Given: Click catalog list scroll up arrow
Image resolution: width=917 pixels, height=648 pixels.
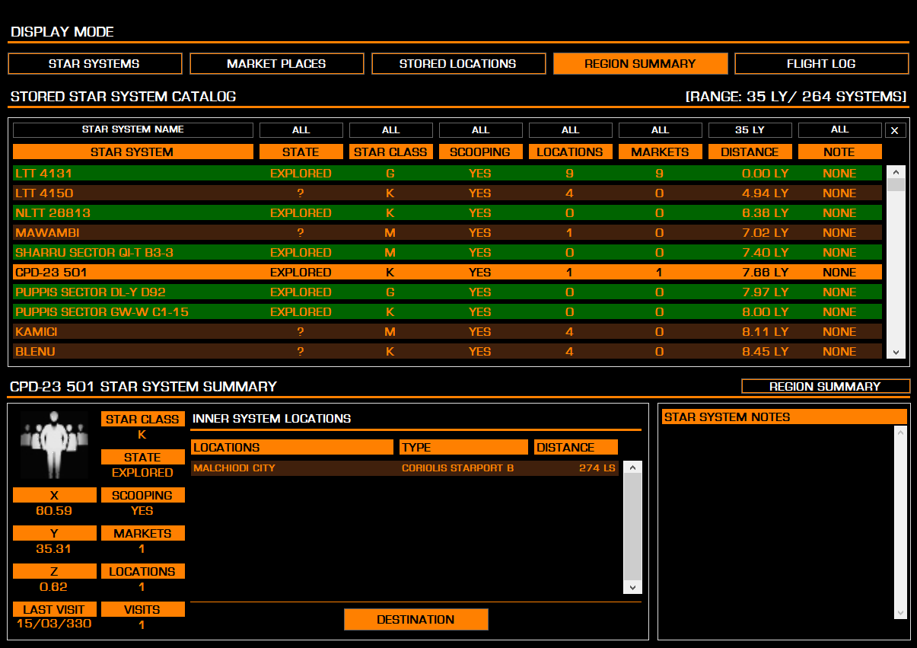Looking at the screenshot, I should 896,172.
